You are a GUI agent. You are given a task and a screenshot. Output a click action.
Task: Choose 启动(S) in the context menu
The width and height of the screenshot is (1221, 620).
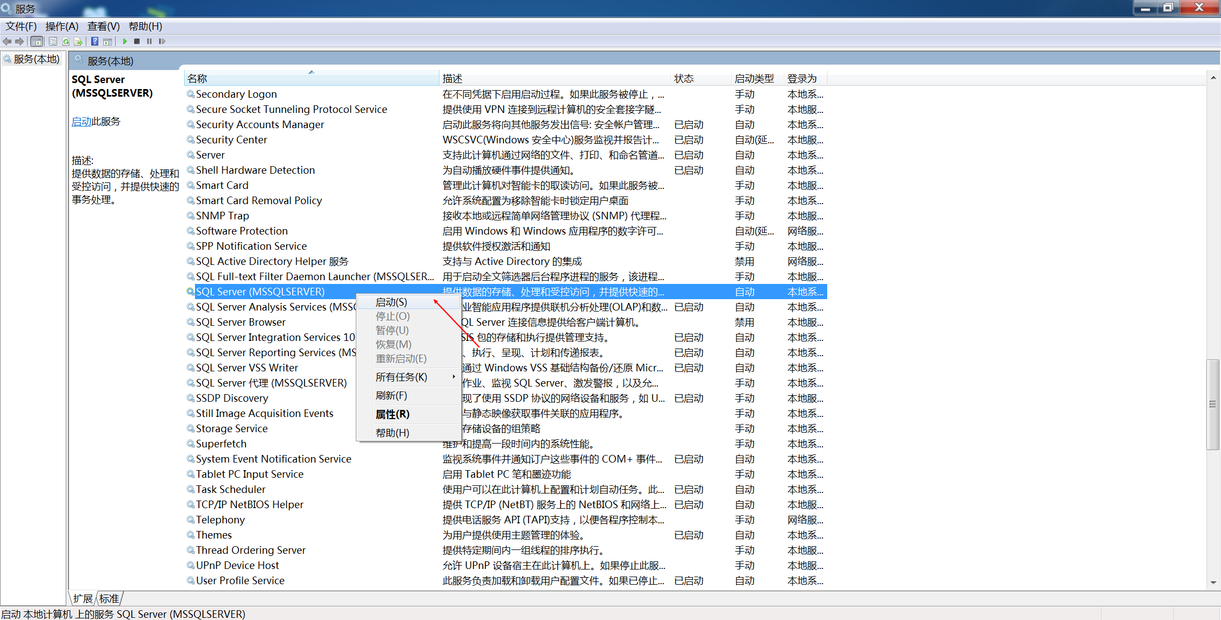coord(392,302)
